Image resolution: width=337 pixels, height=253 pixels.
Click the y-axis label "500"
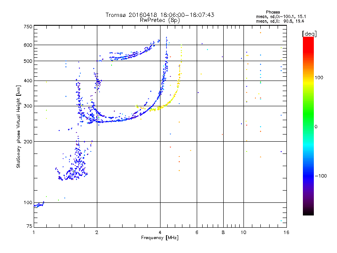tap(28, 61)
